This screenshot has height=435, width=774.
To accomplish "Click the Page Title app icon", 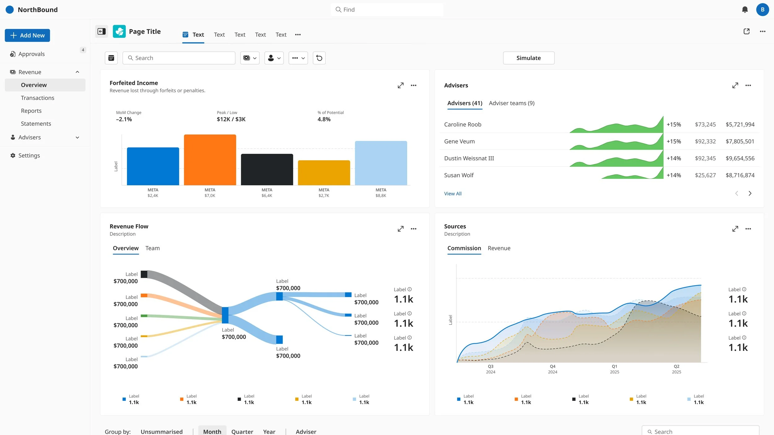I will (x=119, y=31).
